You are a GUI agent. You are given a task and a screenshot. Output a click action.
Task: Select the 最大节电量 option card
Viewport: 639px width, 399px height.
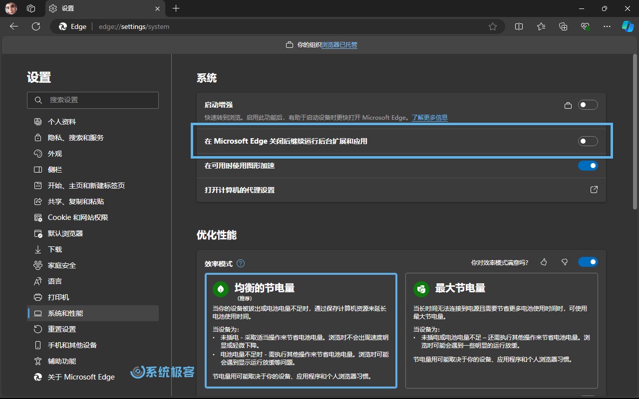coord(502,331)
